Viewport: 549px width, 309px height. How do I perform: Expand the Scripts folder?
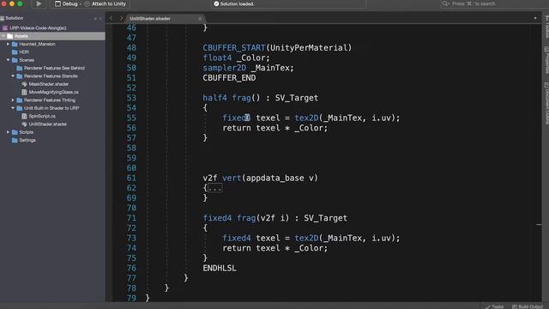8,132
